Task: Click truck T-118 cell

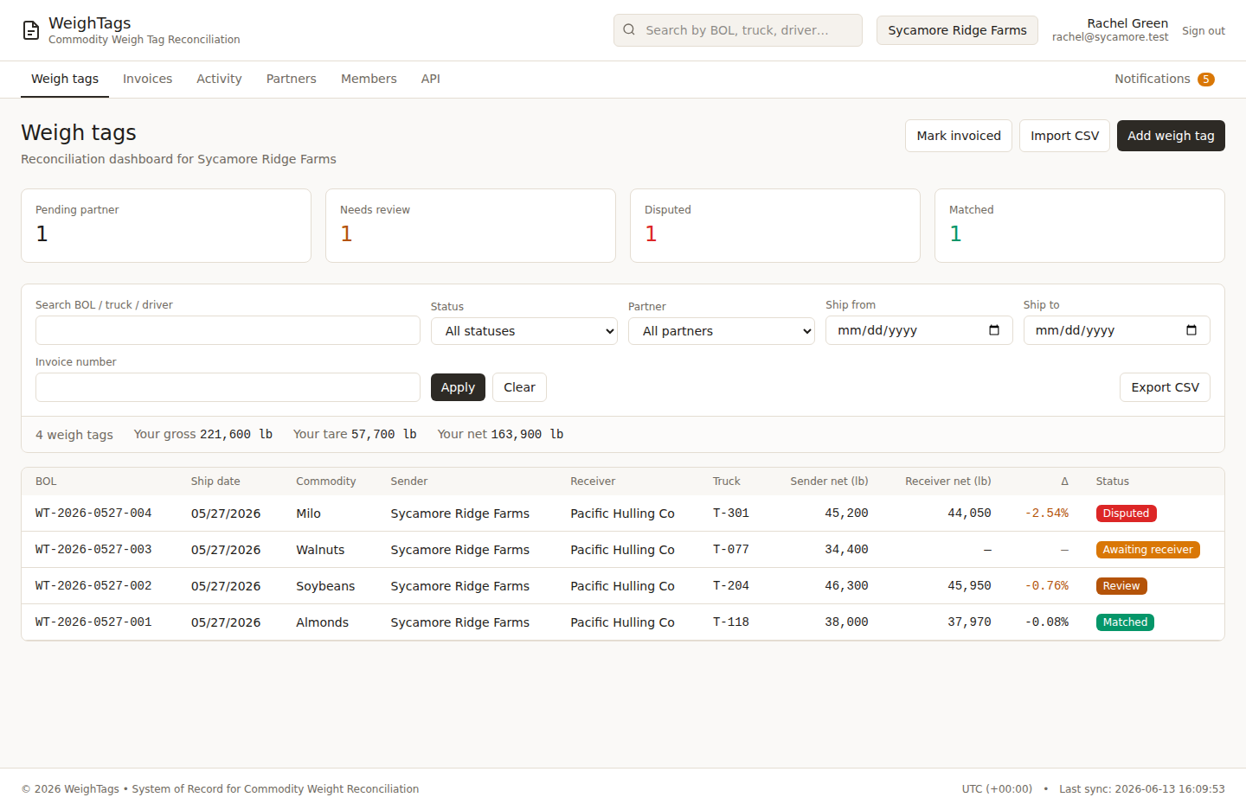Action: 731,622
